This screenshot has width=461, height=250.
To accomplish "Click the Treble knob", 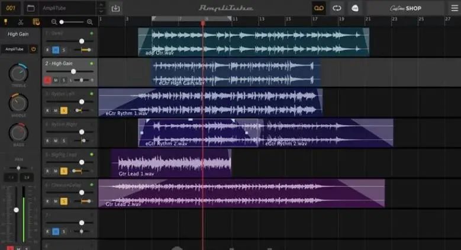I will pos(18,73).
